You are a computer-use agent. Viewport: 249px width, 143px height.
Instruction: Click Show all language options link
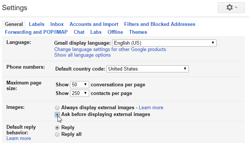[x=82, y=55]
